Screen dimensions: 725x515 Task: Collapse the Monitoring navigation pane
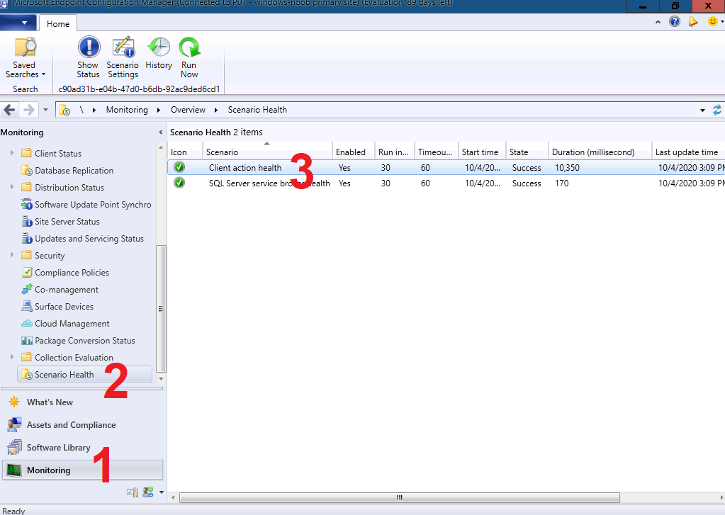[160, 132]
